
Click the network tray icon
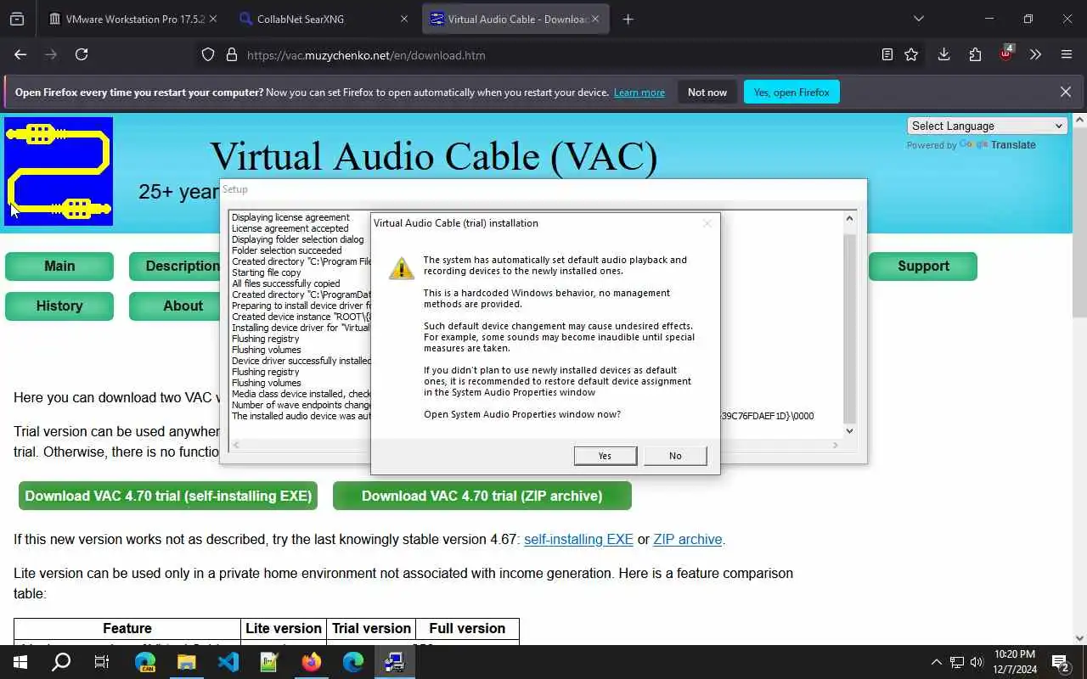tap(956, 662)
